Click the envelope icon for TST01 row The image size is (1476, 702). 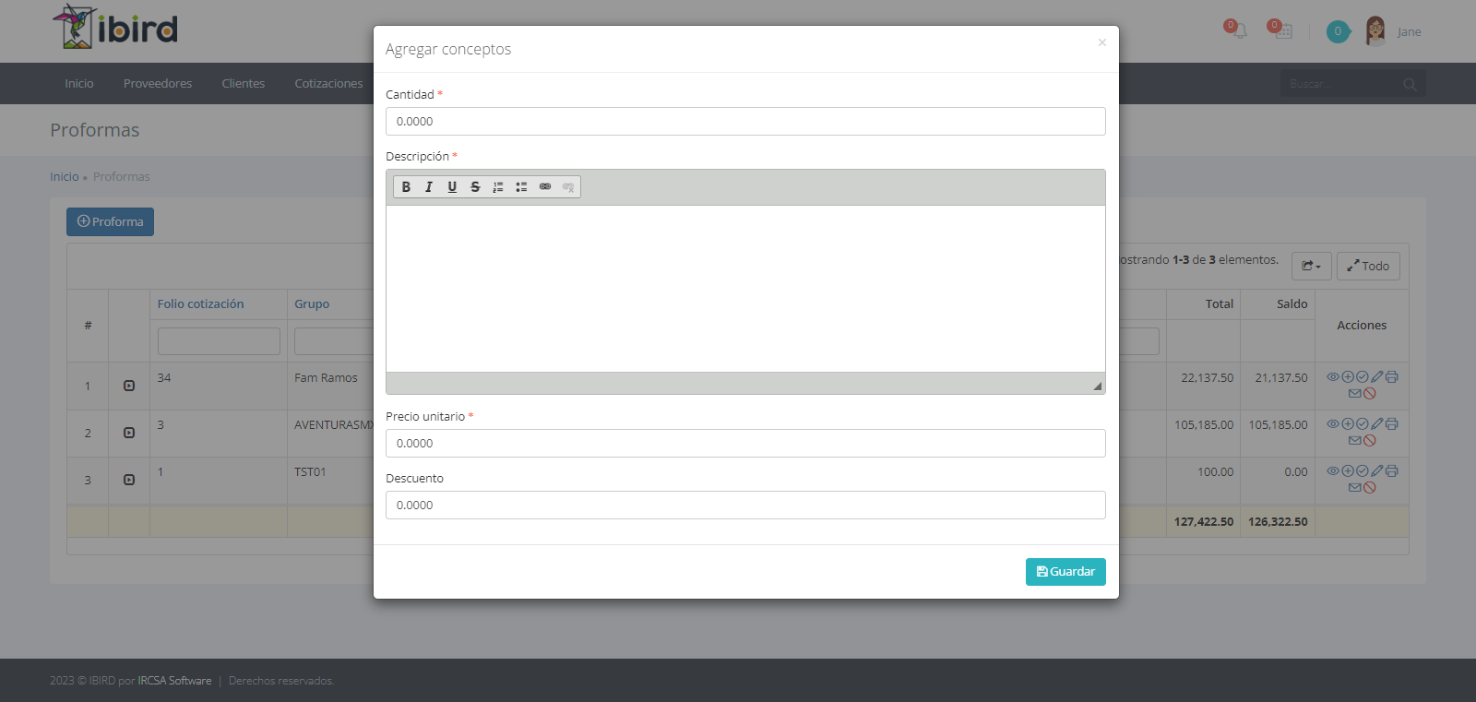pyautogui.click(x=1355, y=487)
